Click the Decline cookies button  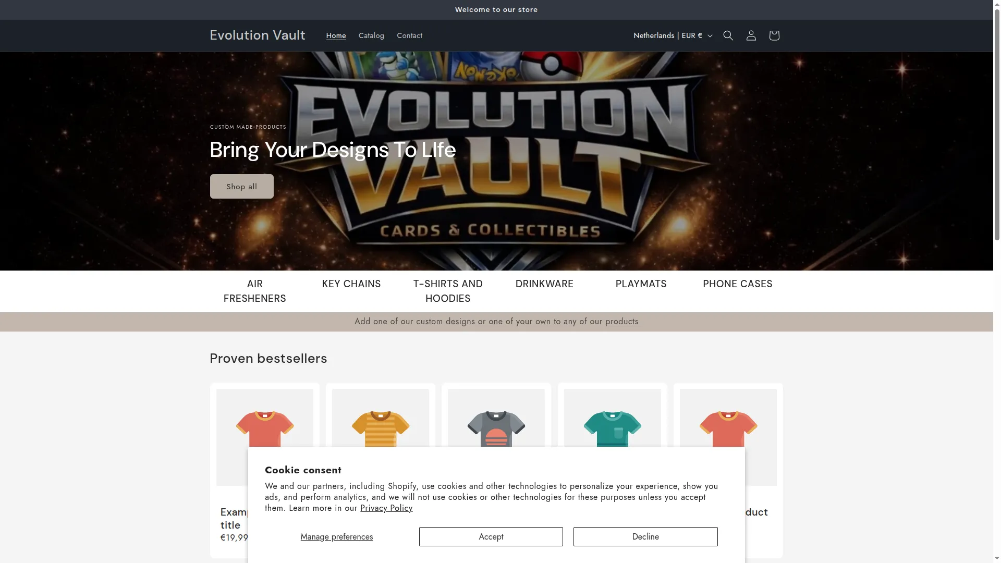[645, 536]
